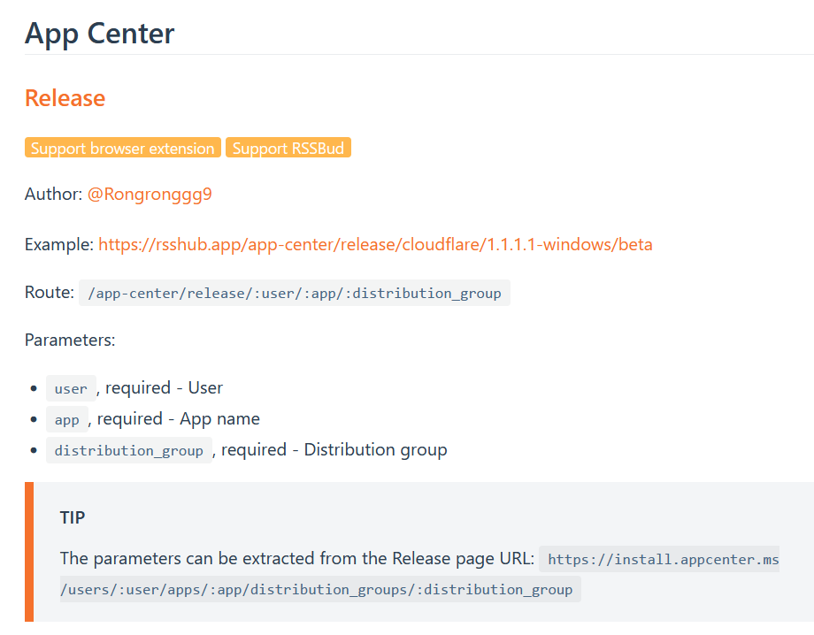
Task: Select the user parameter code tag
Action: 71,388
